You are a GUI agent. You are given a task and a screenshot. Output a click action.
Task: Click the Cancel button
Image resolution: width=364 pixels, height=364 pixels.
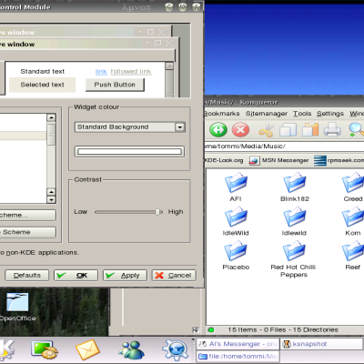[x=174, y=276]
